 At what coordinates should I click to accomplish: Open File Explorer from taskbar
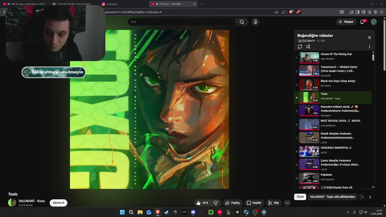click(140, 212)
